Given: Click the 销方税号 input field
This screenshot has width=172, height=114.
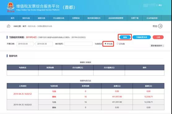Looking at the screenshot, I should (x=78, y=44).
